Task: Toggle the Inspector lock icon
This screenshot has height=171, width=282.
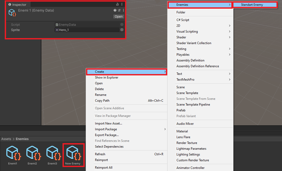Action: pos(117,4)
